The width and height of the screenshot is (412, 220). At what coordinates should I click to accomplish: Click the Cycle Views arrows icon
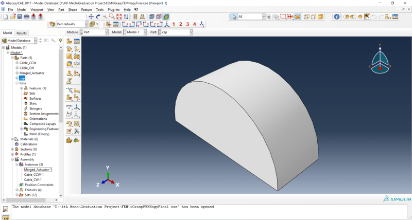click(x=126, y=17)
